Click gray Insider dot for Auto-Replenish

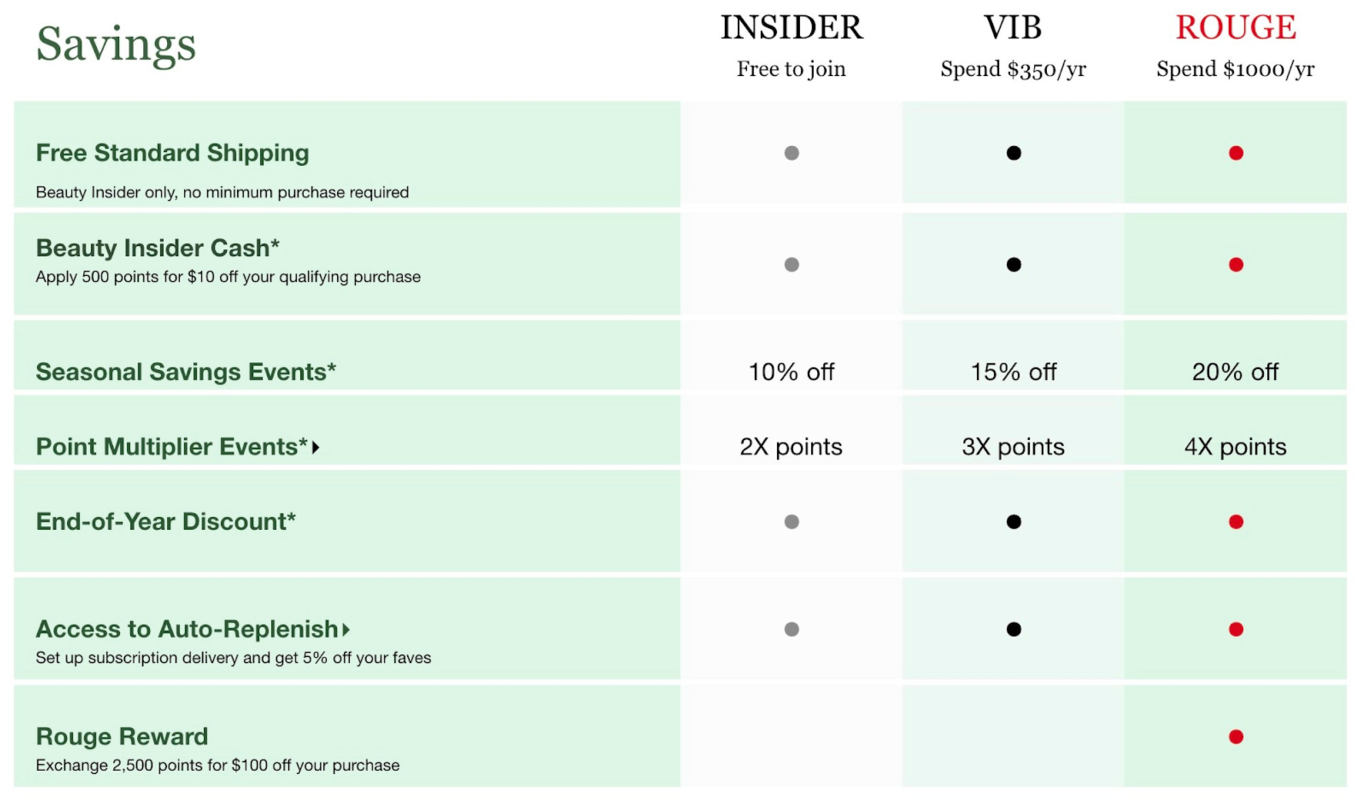791,629
